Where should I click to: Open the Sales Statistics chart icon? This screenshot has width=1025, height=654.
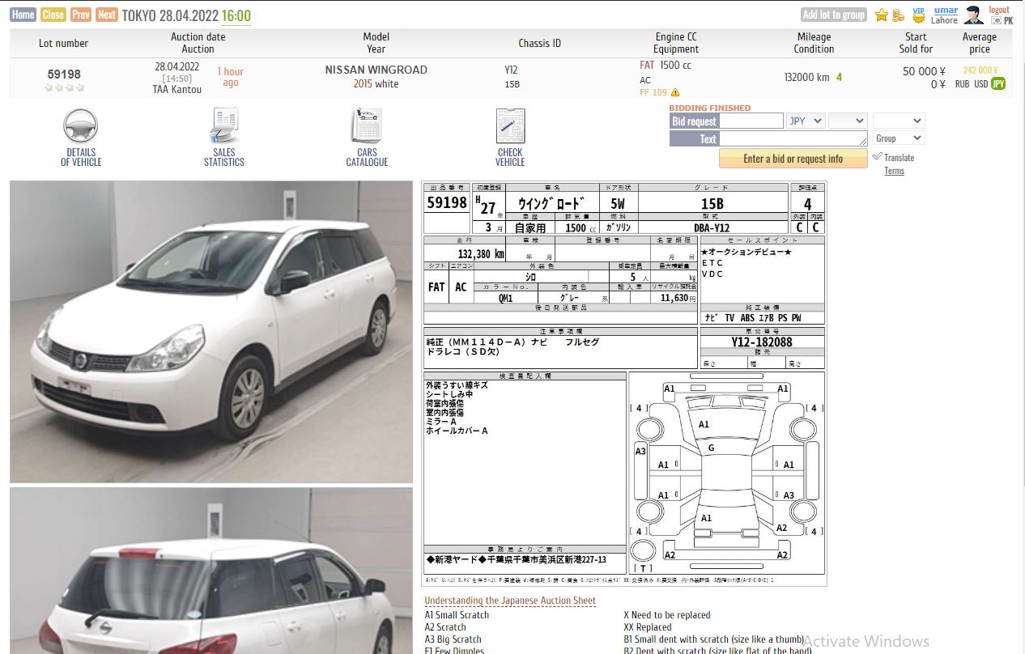(223, 127)
